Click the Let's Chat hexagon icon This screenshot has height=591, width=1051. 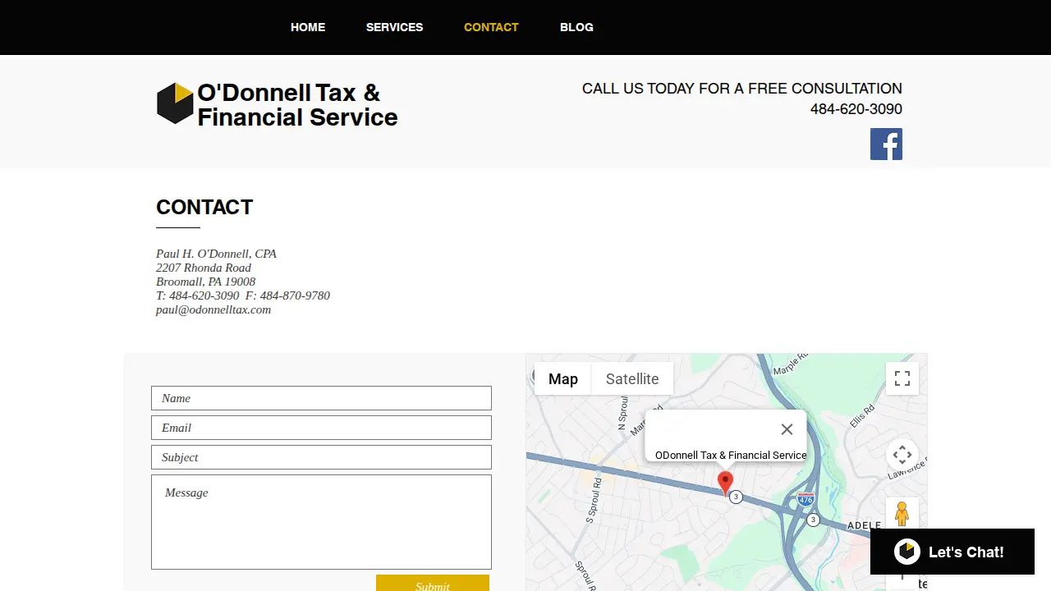[x=907, y=552]
